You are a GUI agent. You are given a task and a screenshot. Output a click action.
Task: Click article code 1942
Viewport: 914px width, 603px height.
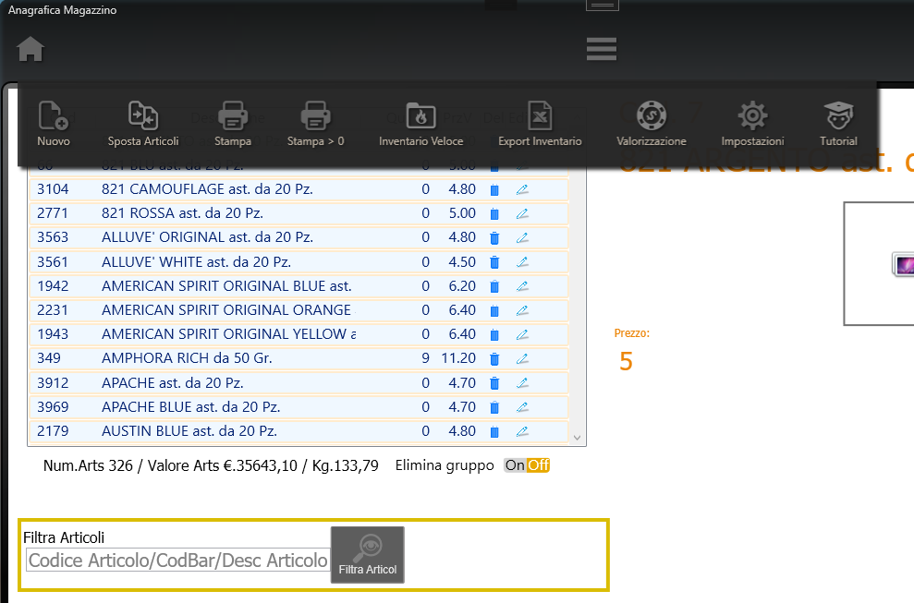pos(53,286)
